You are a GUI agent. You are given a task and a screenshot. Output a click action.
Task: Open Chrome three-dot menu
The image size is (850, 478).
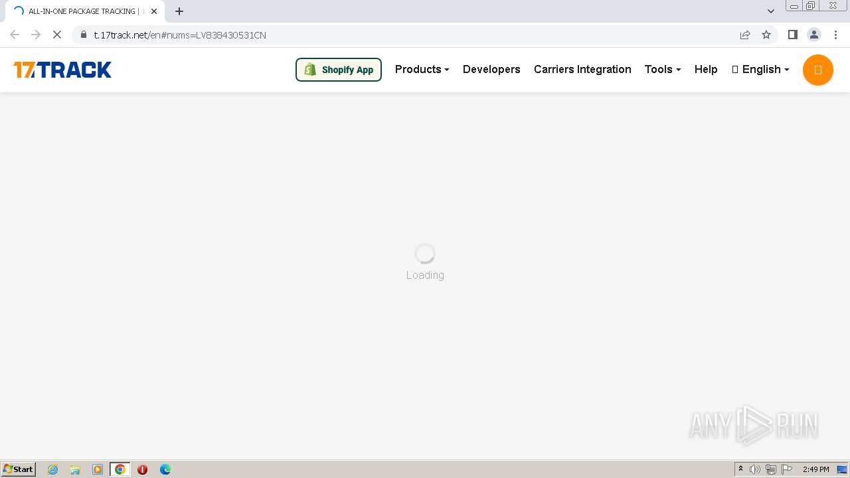tap(835, 35)
